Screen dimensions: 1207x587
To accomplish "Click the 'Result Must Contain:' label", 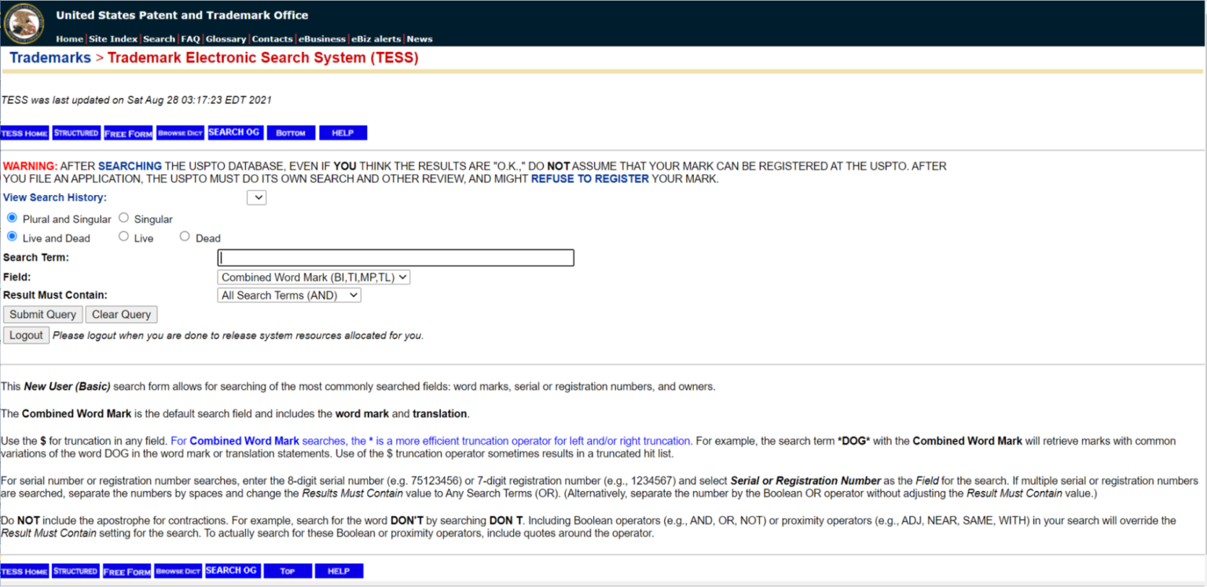I will [55, 295].
